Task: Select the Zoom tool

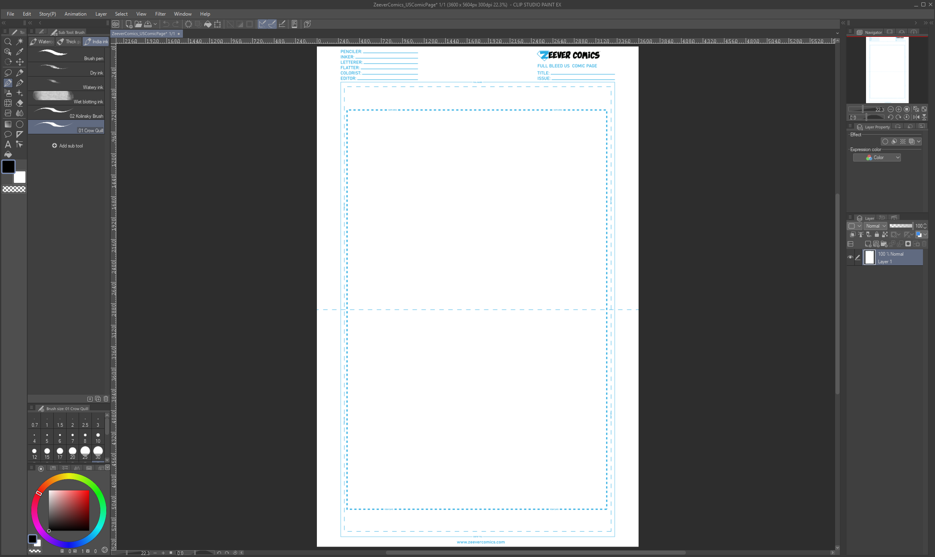Action: (8, 41)
